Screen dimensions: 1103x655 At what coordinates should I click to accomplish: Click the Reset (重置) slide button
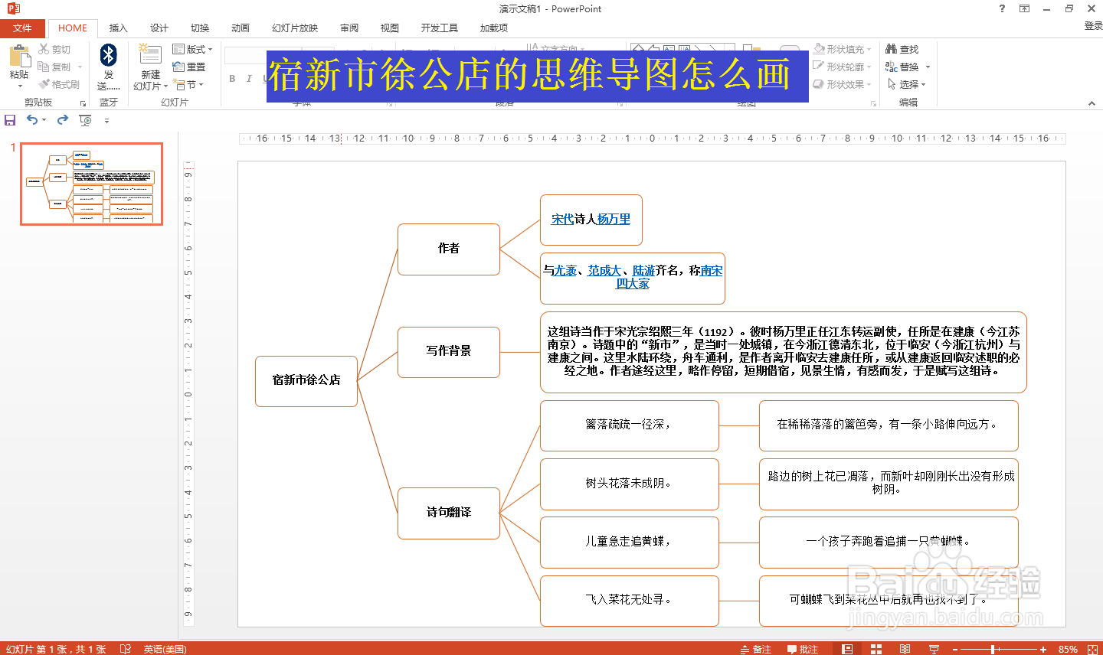[190, 67]
